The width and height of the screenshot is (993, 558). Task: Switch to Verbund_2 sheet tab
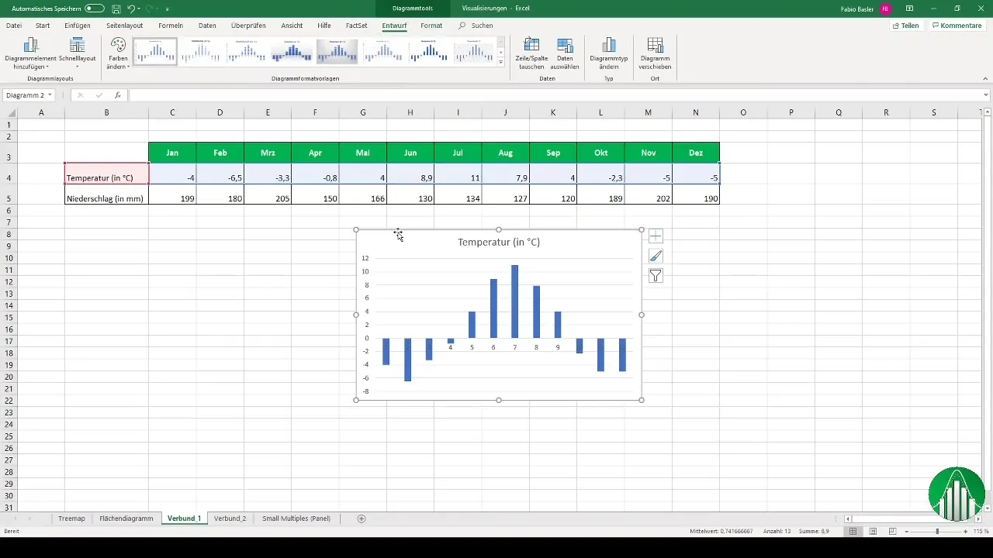click(x=230, y=518)
